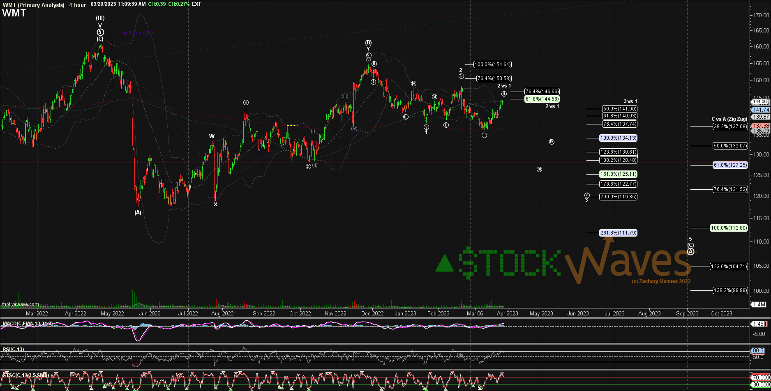Click the 'C vs A (Zig Zag)' heading
Viewport: 771px width, 391px height.
point(729,119)
